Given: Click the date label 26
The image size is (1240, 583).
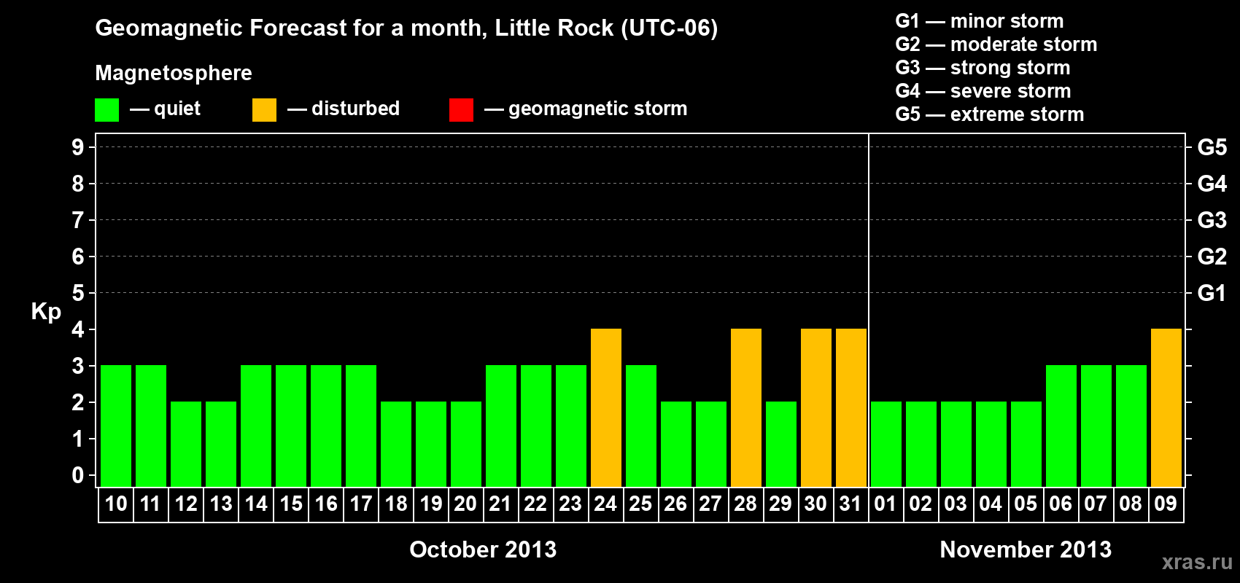Looking at the screenshot, I should 675,504.
